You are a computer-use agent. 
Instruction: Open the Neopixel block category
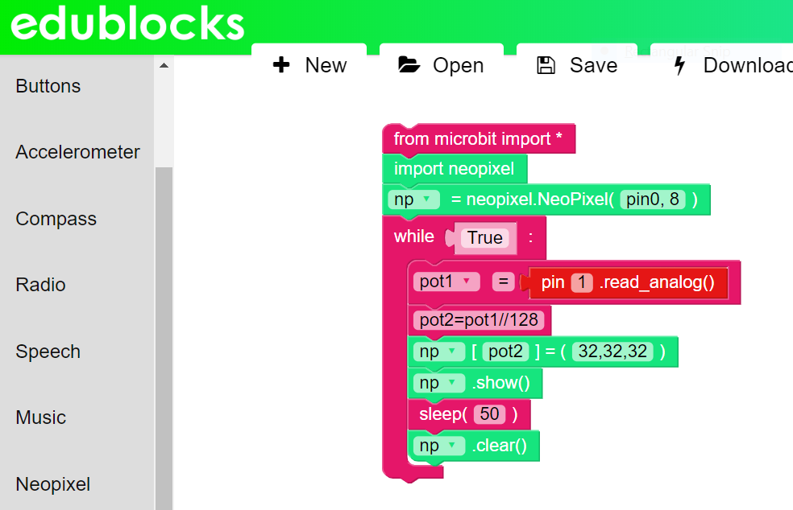point(52,484)
